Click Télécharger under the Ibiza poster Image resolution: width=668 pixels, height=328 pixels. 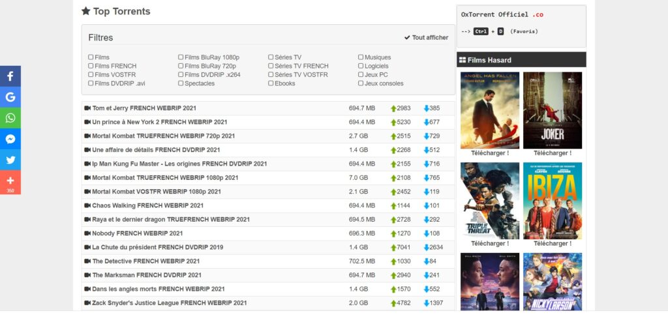[553, 244]
